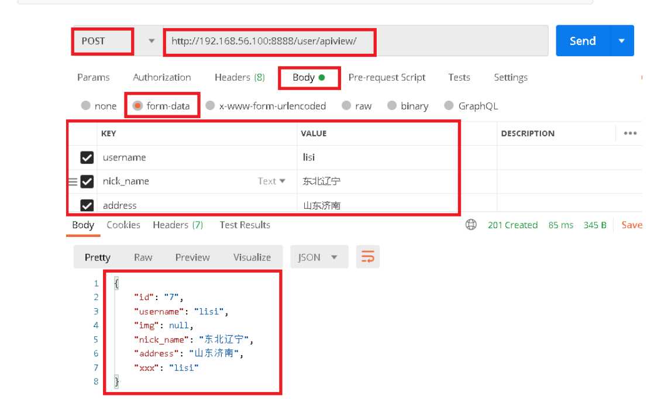The image size is (661, 399).
Task: Open the POST HTTP method dropdown
Action: pos(152,41)
